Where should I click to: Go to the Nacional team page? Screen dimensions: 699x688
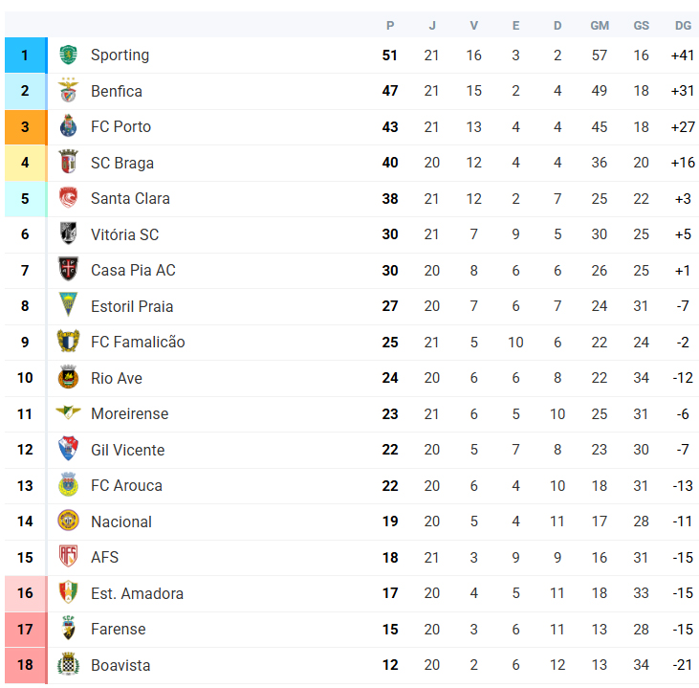click(120, 522)
